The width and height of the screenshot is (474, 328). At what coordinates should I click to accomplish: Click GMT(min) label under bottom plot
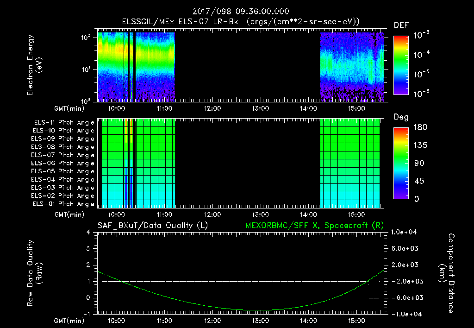click(69, 321)
